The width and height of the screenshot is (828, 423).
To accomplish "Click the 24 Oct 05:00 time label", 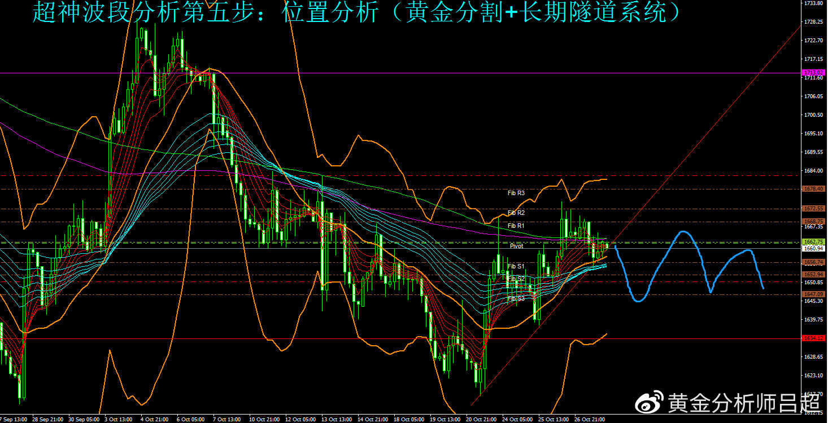I will pyautogui.click(x=516, y=420).
